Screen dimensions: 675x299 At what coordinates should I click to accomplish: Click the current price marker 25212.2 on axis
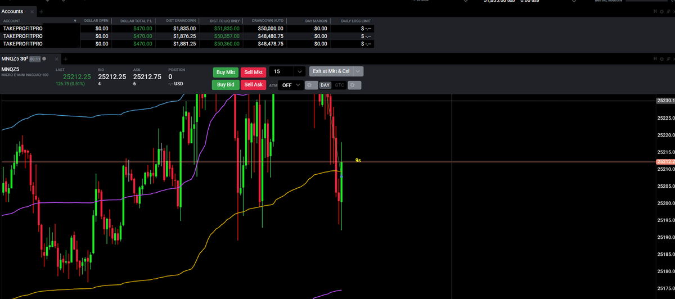[x=665, y=162]
